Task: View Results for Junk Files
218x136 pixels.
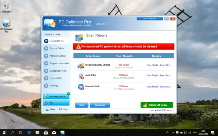Action: 152,75
